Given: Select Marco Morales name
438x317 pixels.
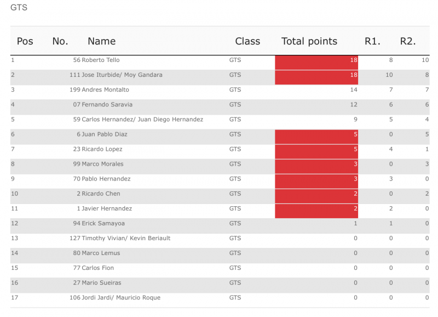Looking at the screenshot, I should click(103, 164).
